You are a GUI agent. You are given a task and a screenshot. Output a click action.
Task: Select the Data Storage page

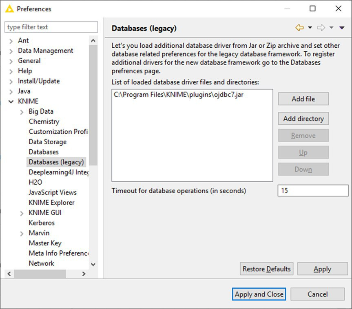(x=48, y=142)
